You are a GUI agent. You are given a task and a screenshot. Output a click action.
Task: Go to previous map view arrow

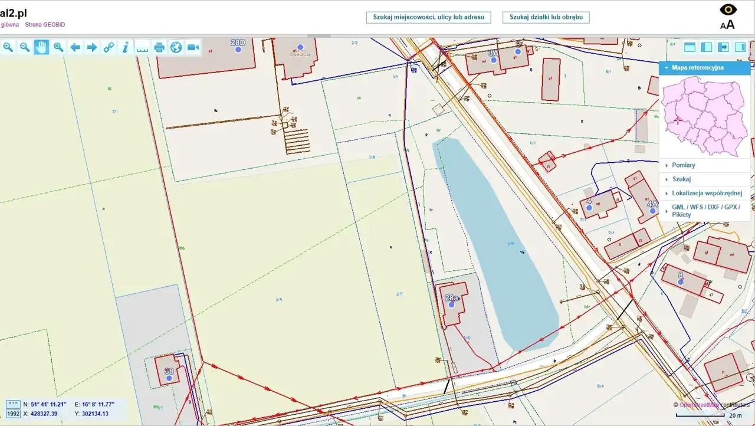[75, 48]
